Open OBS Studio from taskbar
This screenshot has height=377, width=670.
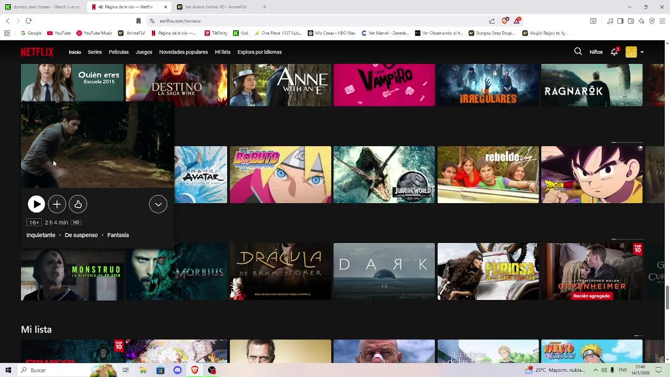pos(212,370)
